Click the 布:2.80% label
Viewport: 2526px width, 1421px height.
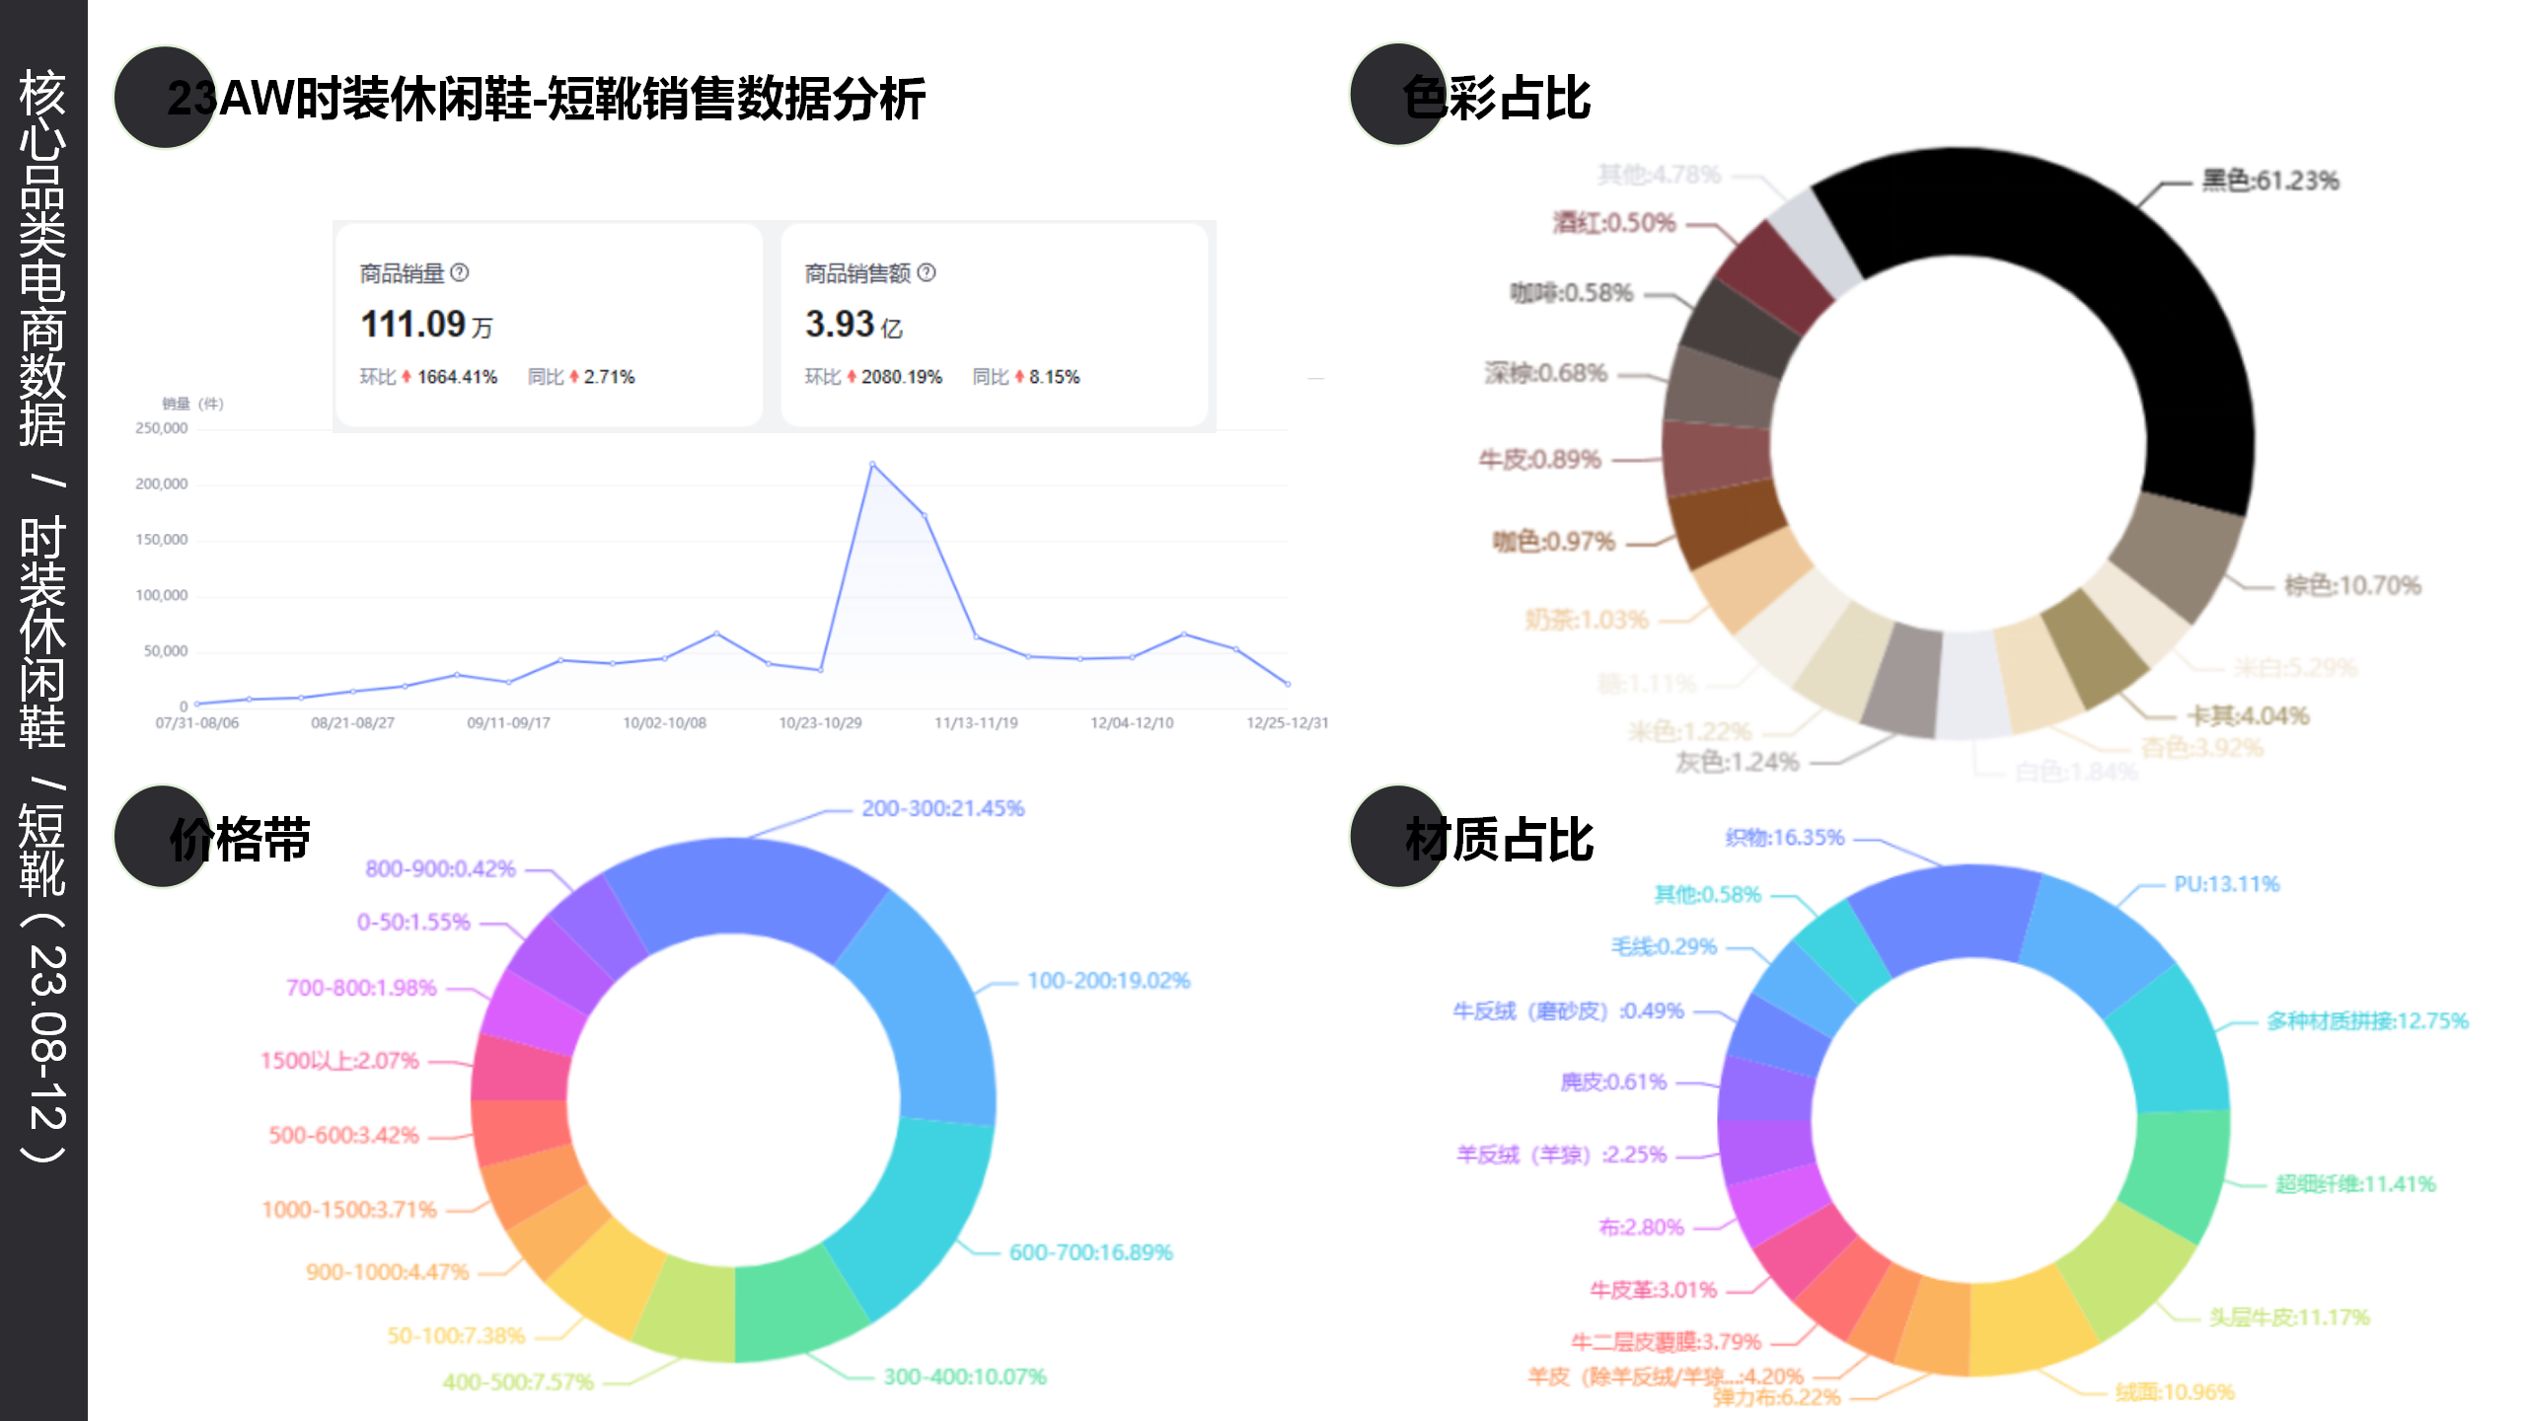(1642, 1228)
